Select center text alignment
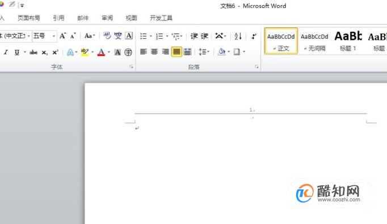The height and width of the screenshot is (224, 387). [154, 52]
